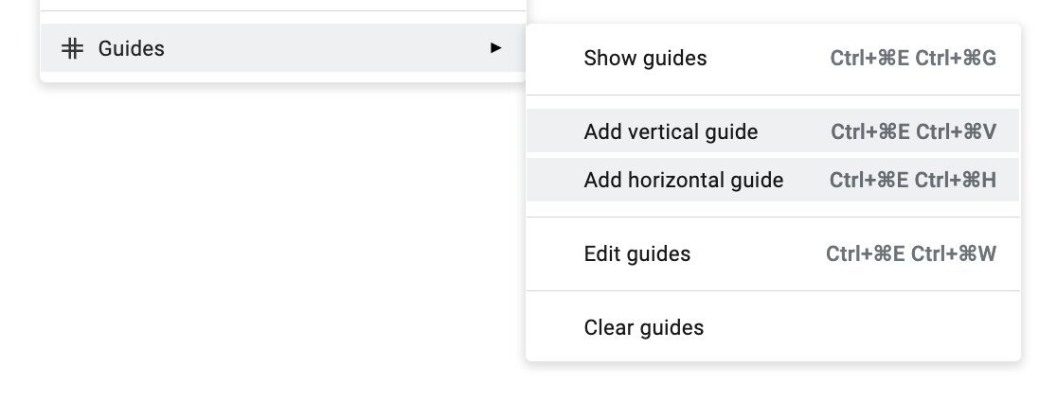Screen dimensions: 1057x401
Task: Choose Add vertical guide
Action: point(773,131)
